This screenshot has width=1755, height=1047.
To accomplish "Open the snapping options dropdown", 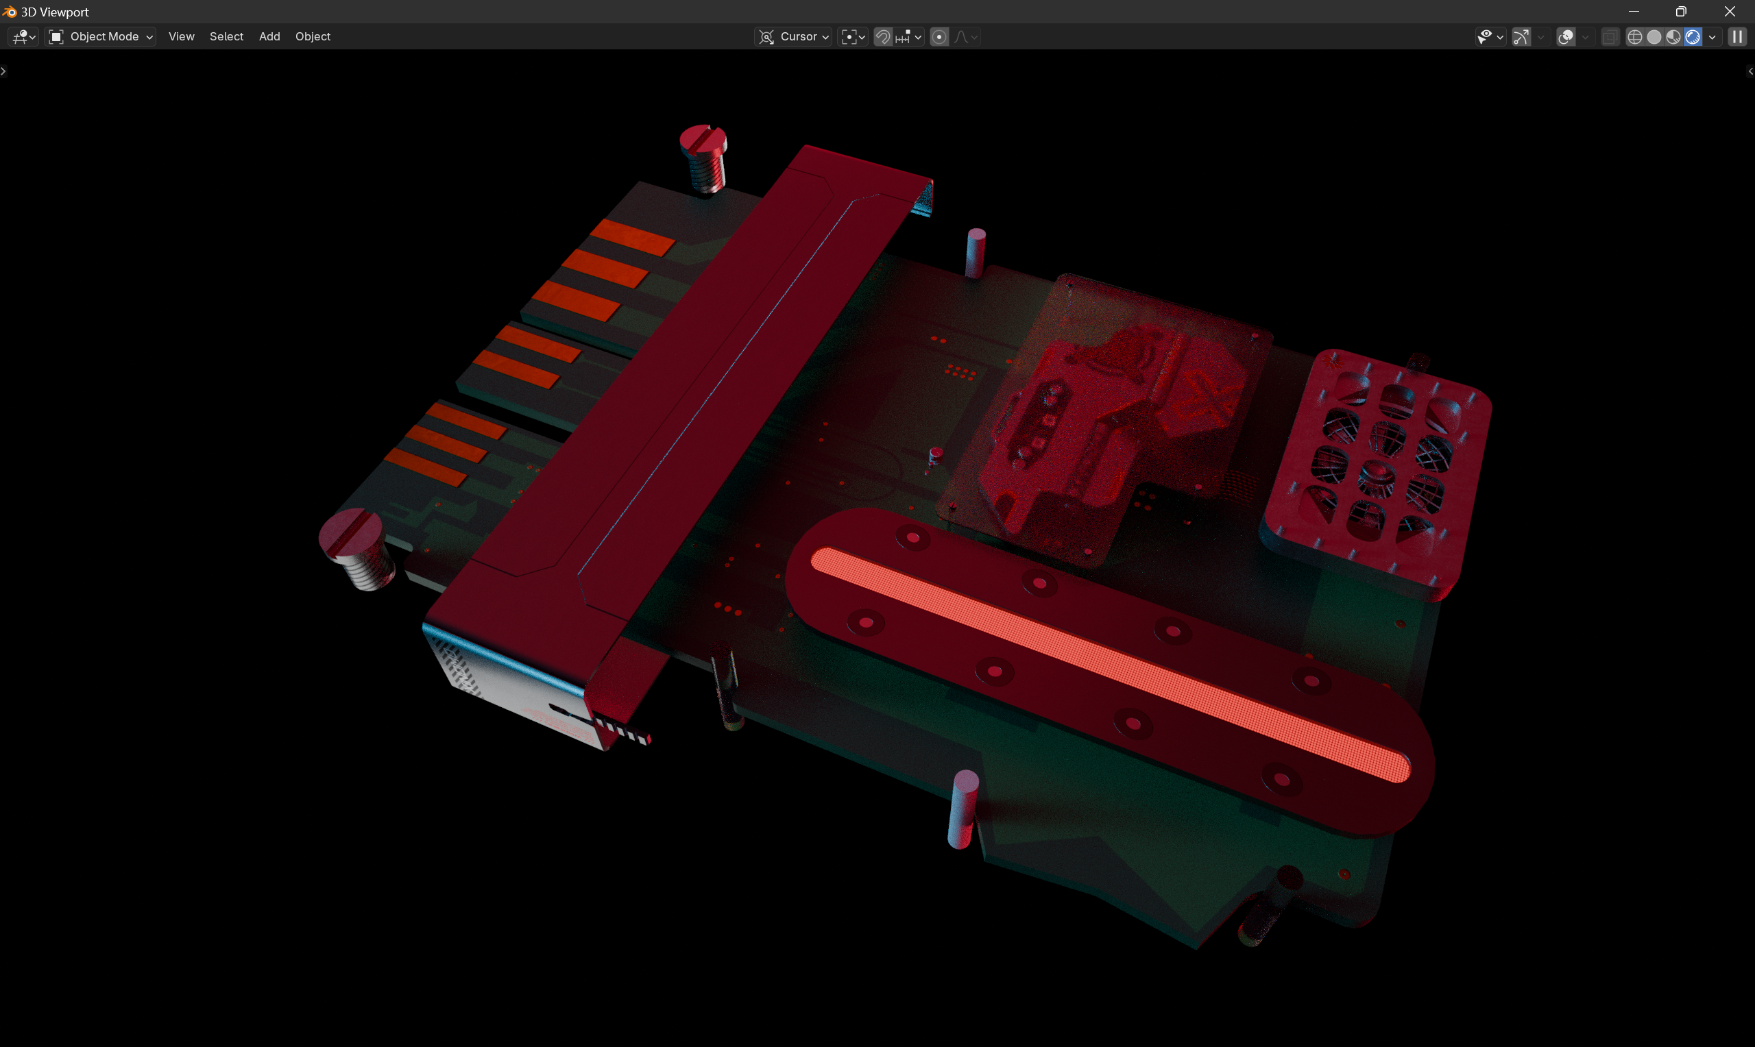I will 909,37.
